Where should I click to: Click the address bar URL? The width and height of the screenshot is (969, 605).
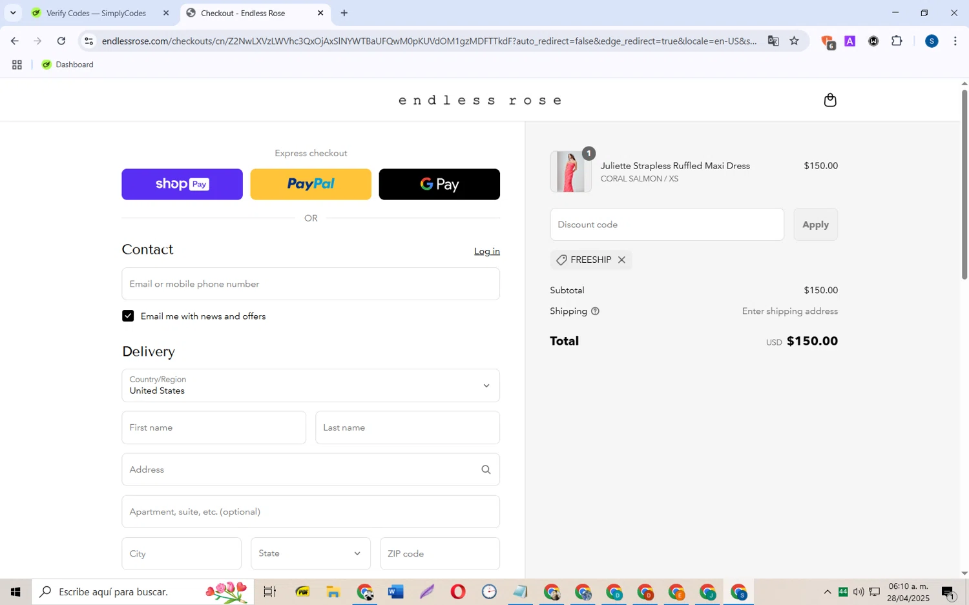pyautogui.click(x=430, y=41)
